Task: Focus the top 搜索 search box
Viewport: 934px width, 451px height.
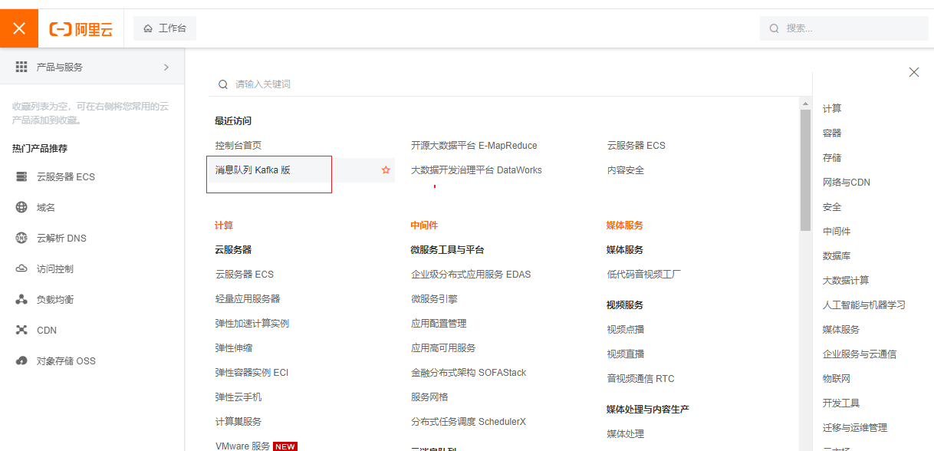Action: click(x=844, y=28)
